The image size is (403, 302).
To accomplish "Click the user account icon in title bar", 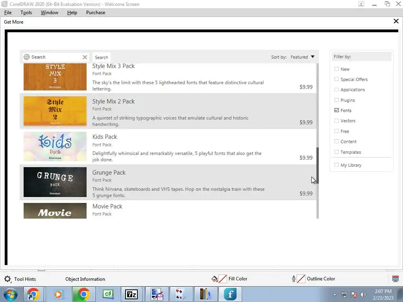I will point(361,4).
